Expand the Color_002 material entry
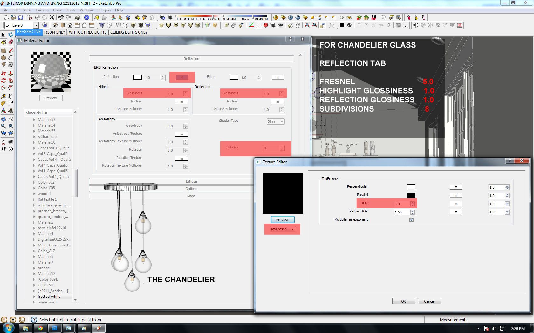The height and width of the screenshot is (333, 534). [34, 182]
